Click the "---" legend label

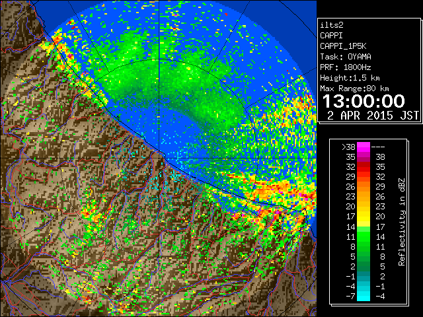pos(378,147)
